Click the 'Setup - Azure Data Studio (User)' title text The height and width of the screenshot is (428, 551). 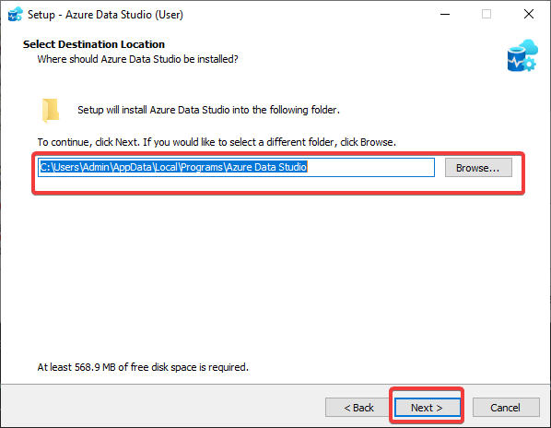pyautogui.click(x=105, y=15)
